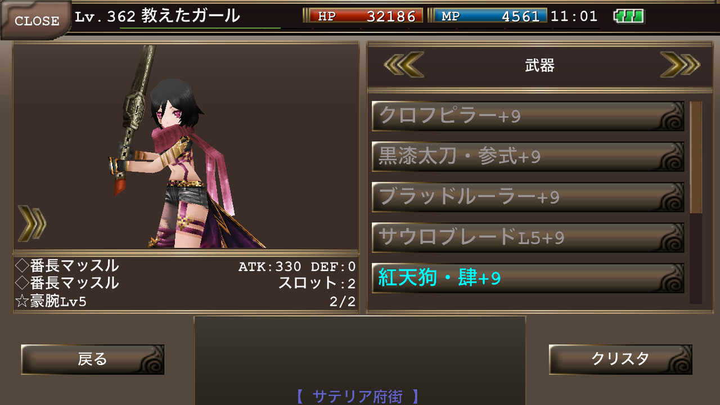Click the character model preview
This screenshot has width=720, height=405.
coord(186,146)
